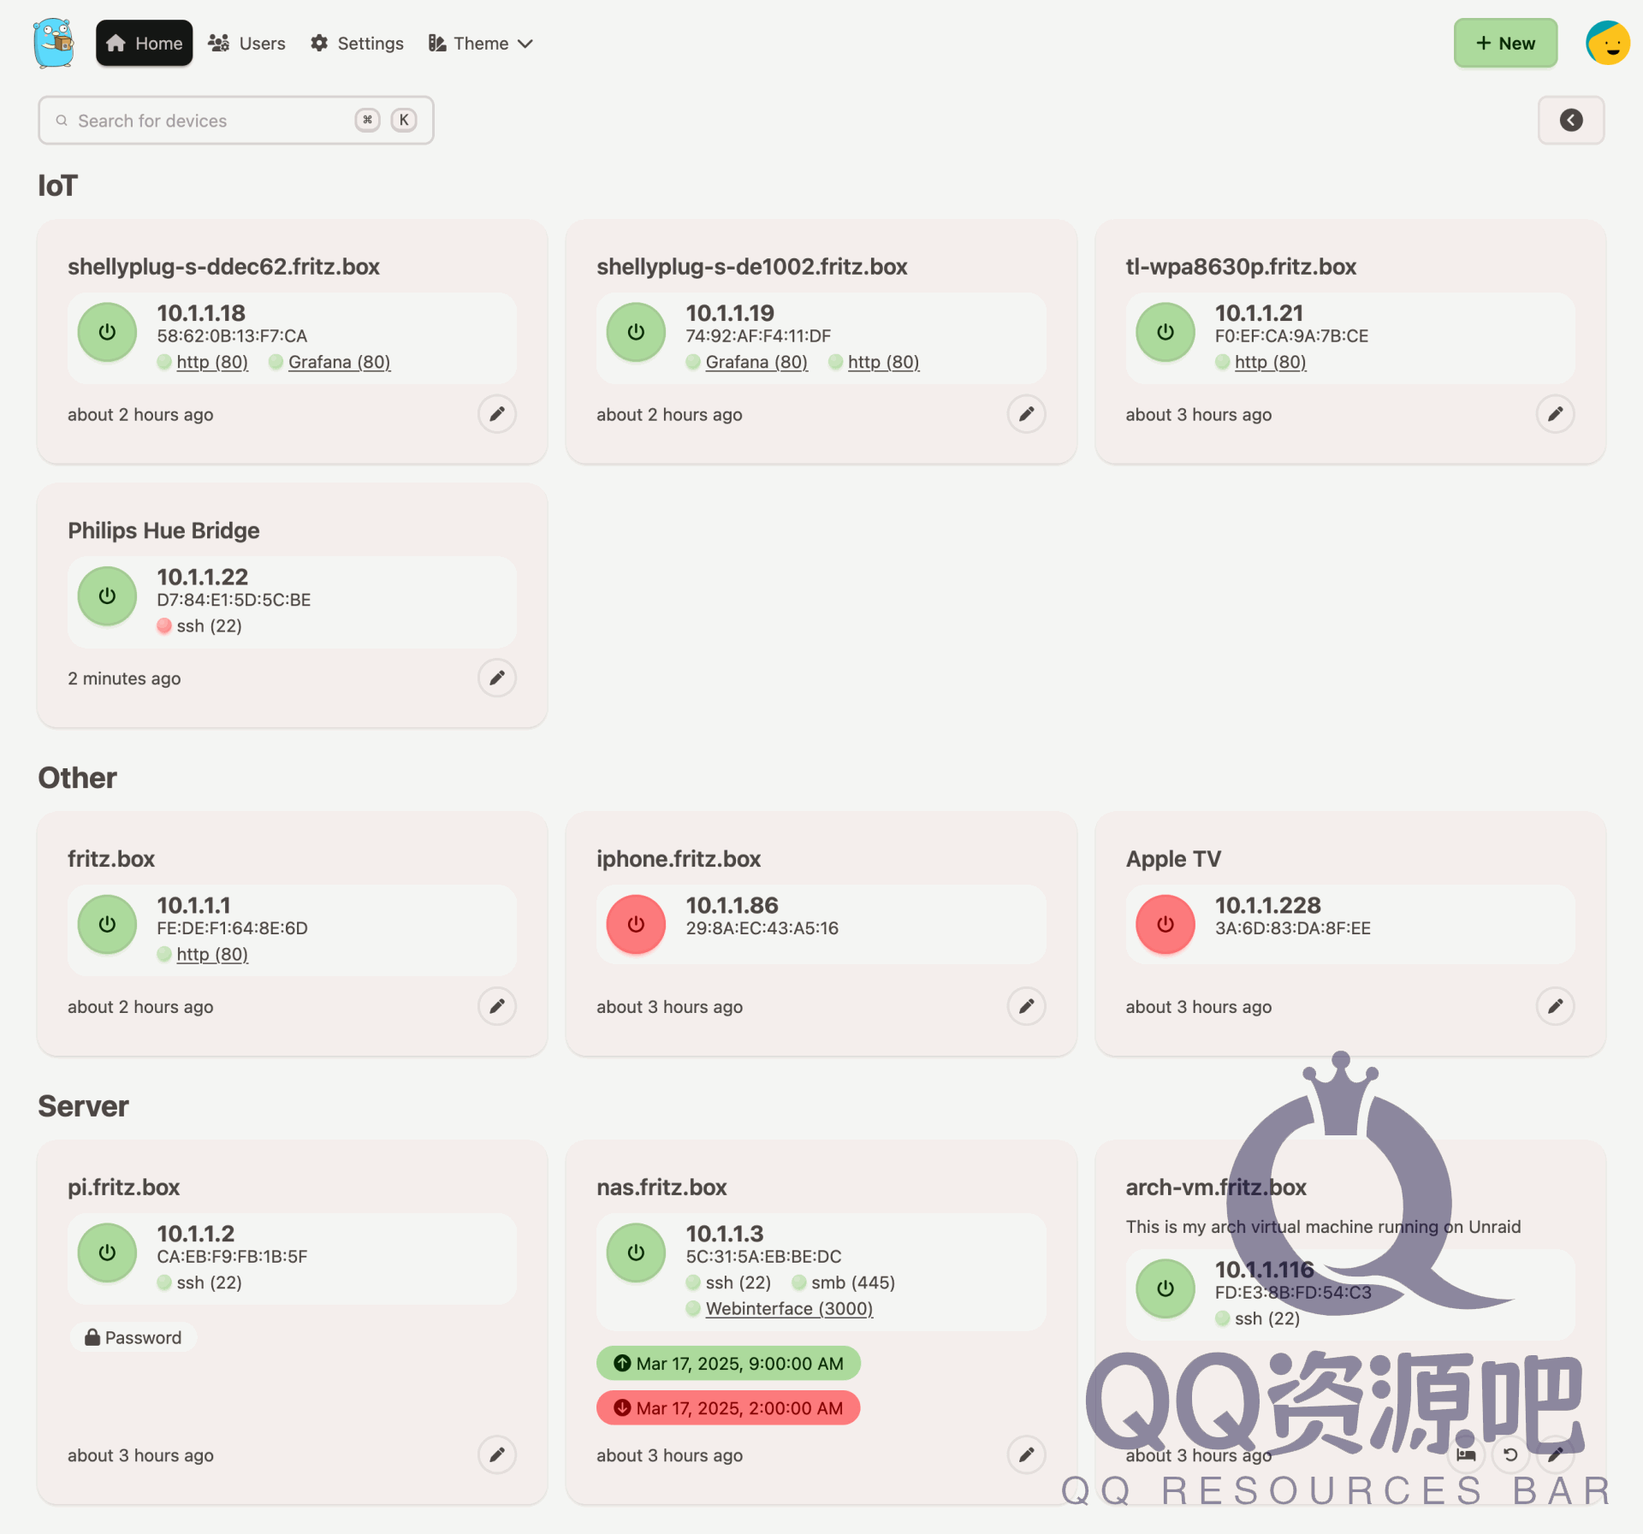The width and height of the screenshot is (1643, 1534).
Task: Click the nas.fritz.box card title
Action: pyautogui.click(x=661, y=1188)
